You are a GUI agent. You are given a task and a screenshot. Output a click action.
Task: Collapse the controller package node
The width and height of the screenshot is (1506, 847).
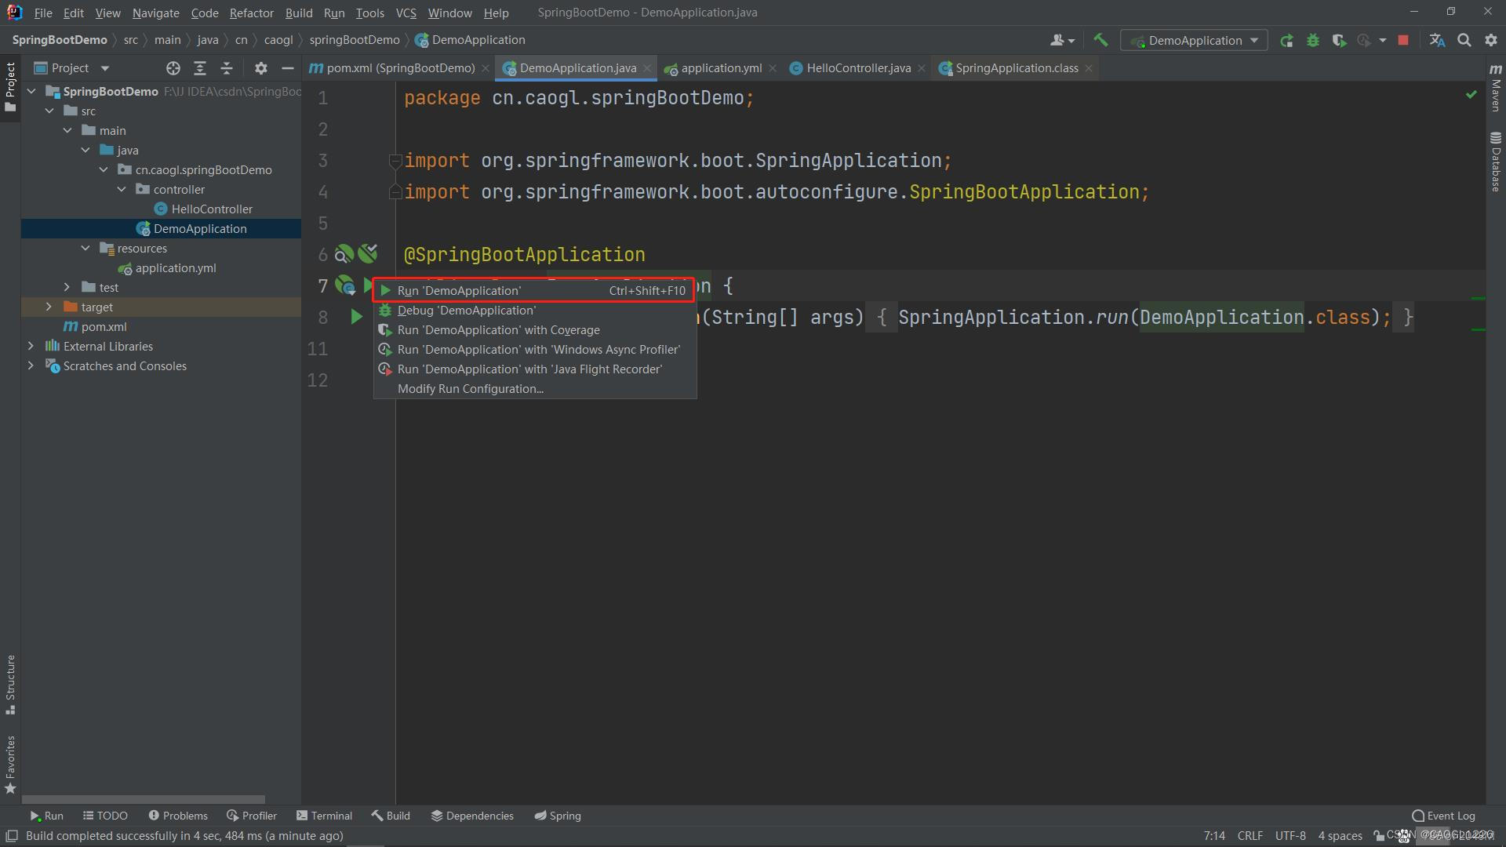[122, 189]
